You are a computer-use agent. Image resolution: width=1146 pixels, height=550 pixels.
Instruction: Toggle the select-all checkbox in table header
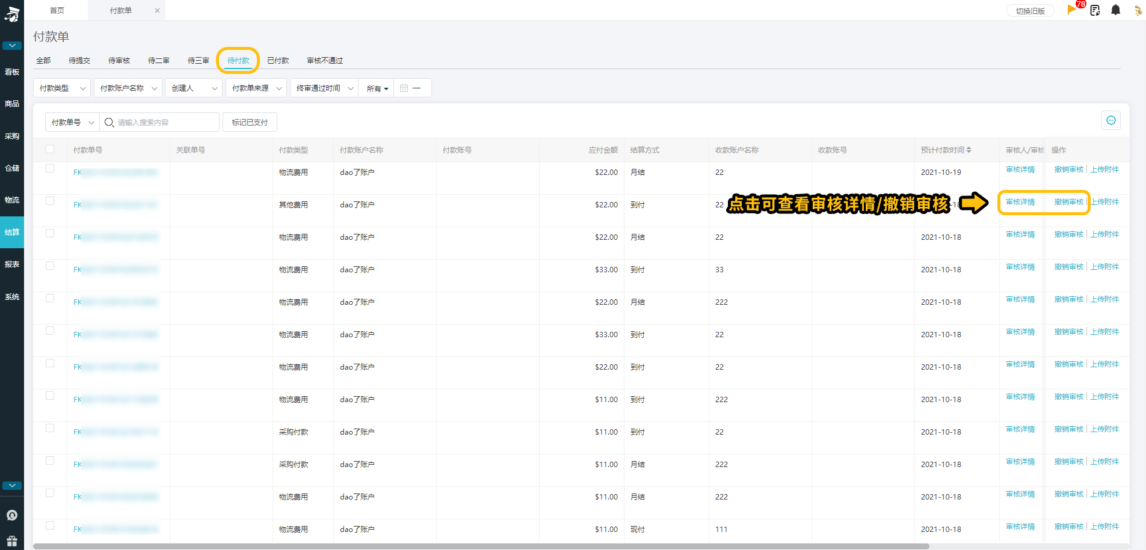[50, 149]
